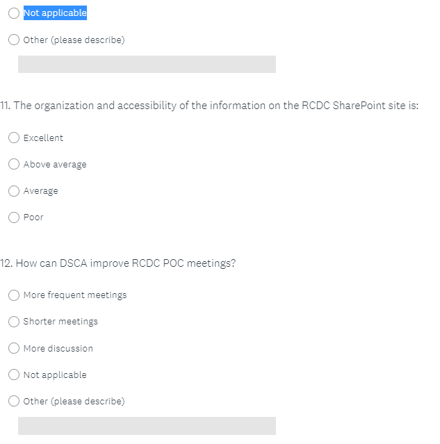Select the 'Excellent' radio button
The width and height of the screenshot is (440, 444).
14,138
